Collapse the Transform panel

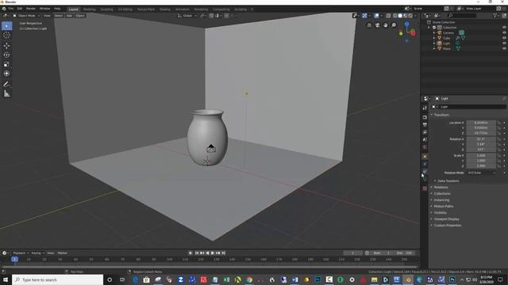[441, 115]
